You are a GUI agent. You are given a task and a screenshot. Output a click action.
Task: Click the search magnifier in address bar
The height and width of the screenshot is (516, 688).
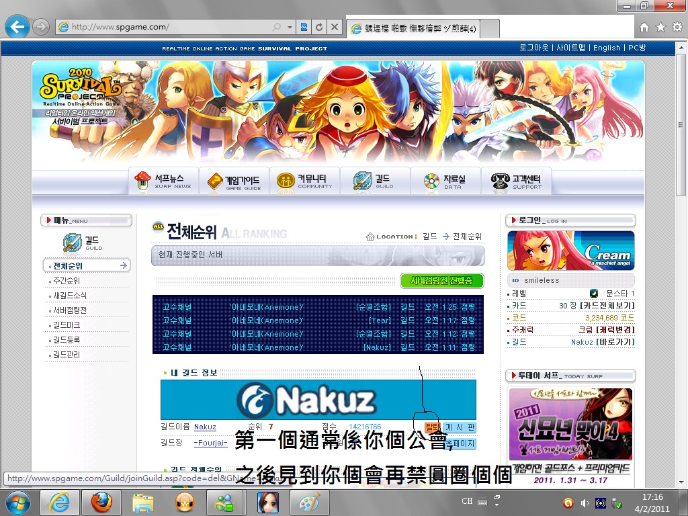pos(276,27)
